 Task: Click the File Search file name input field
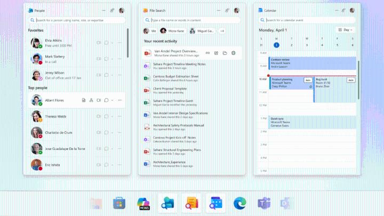(192, 20)
